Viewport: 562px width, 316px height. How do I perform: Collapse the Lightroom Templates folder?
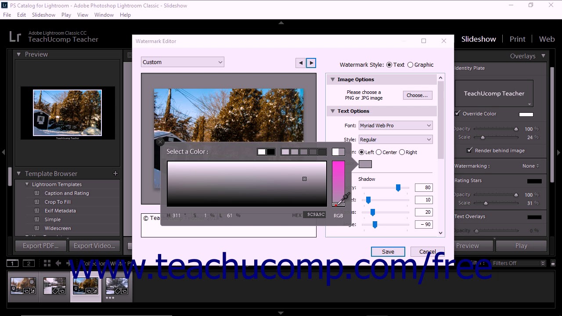tap(27, 184)
